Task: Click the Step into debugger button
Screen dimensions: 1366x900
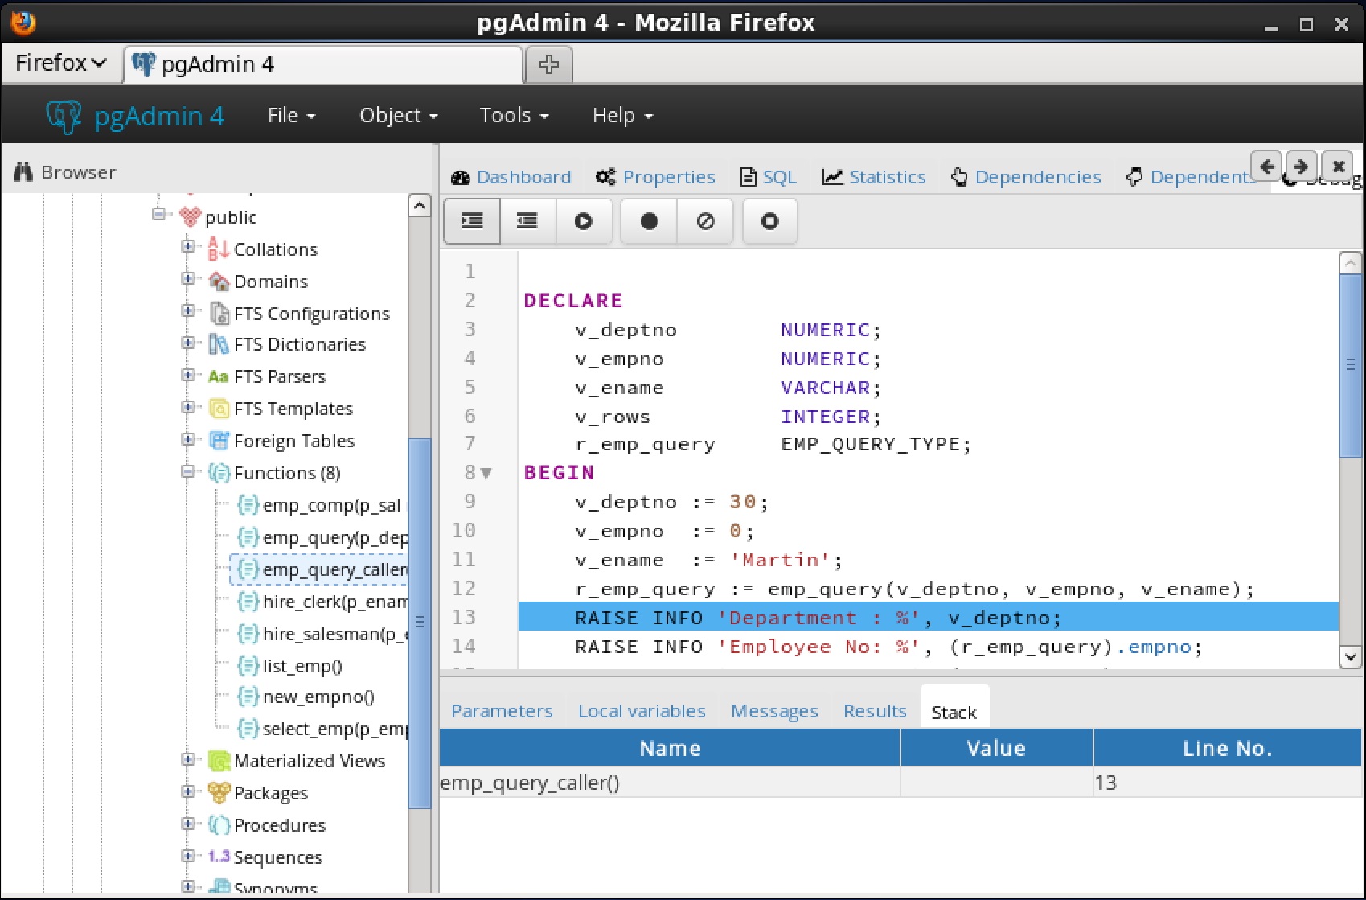Action: 472,221
